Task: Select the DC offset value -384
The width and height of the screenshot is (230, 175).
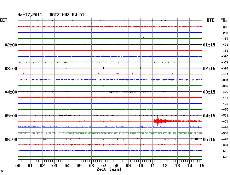Action: [225, 80]
